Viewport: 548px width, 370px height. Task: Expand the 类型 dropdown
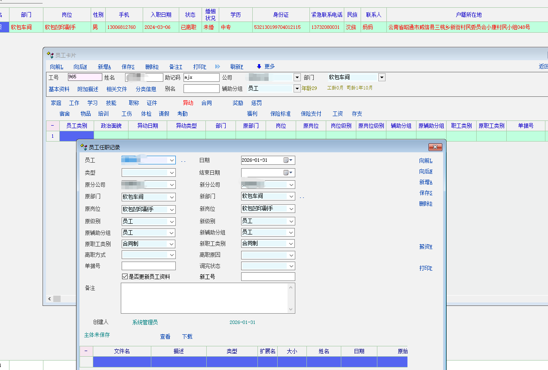[x=171, y=173]
